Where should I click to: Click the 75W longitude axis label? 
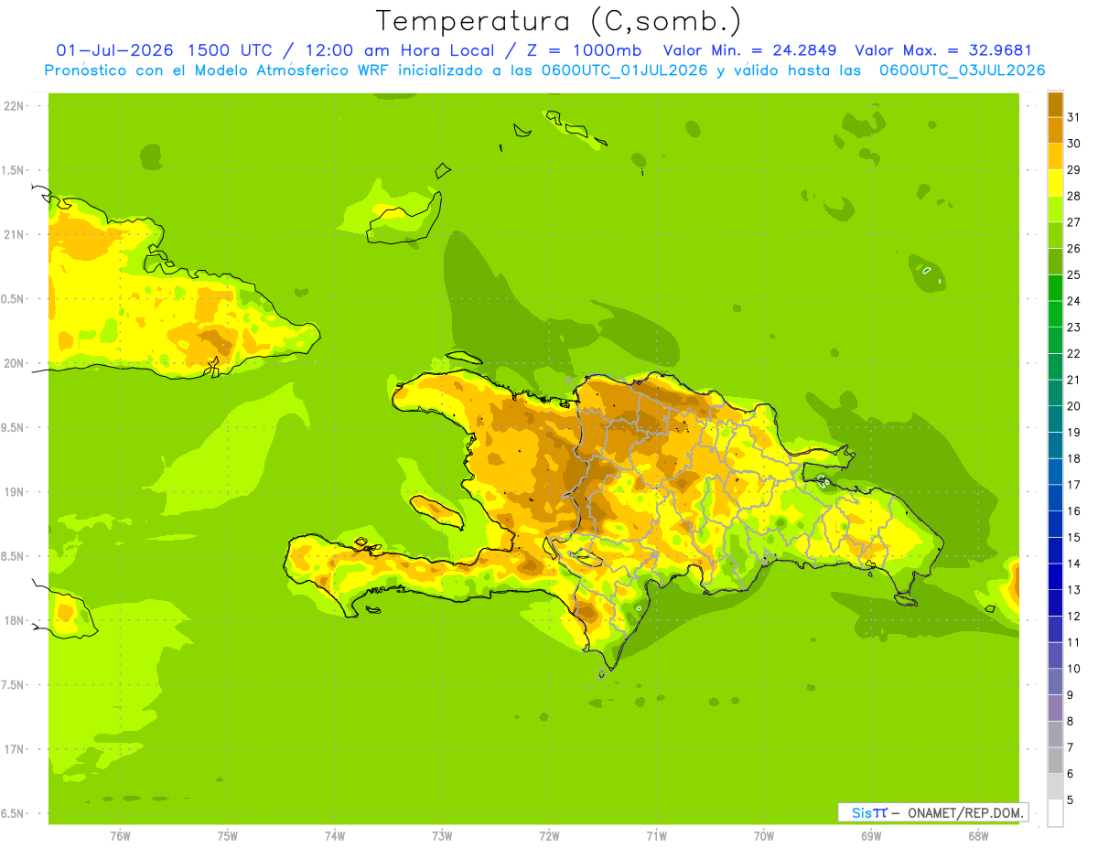point(227,836)
